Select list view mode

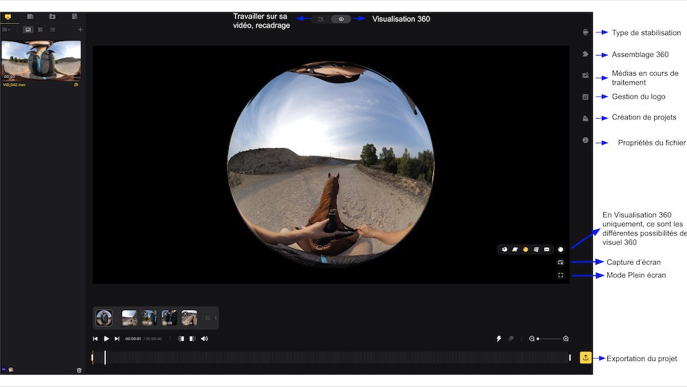pos(53,30)
